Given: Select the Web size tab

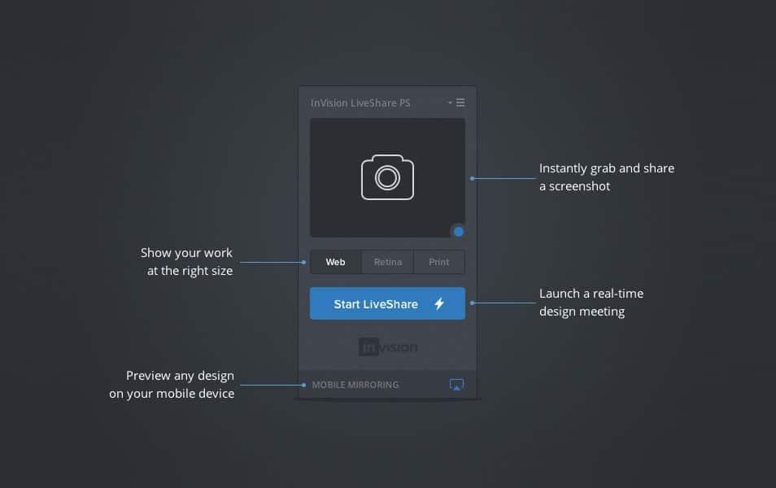Looking at the screenshot, I should (x=336, y=262).
